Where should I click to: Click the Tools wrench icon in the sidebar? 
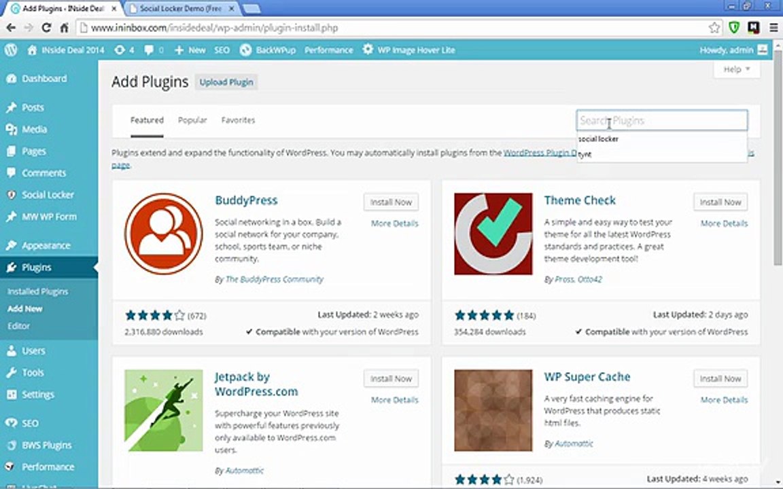[x=11, y=373]
